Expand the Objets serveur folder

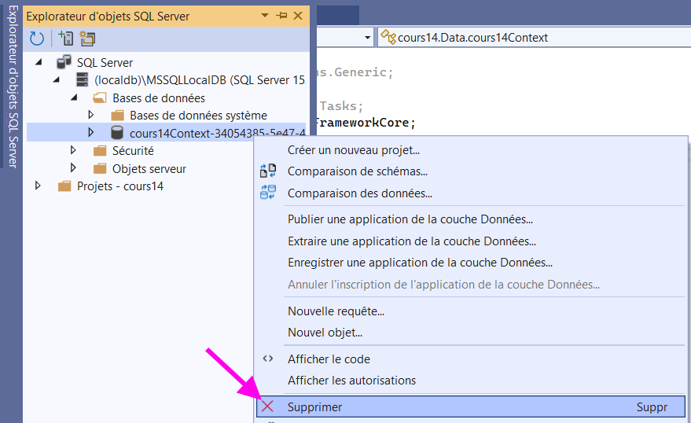click(73, 168)
